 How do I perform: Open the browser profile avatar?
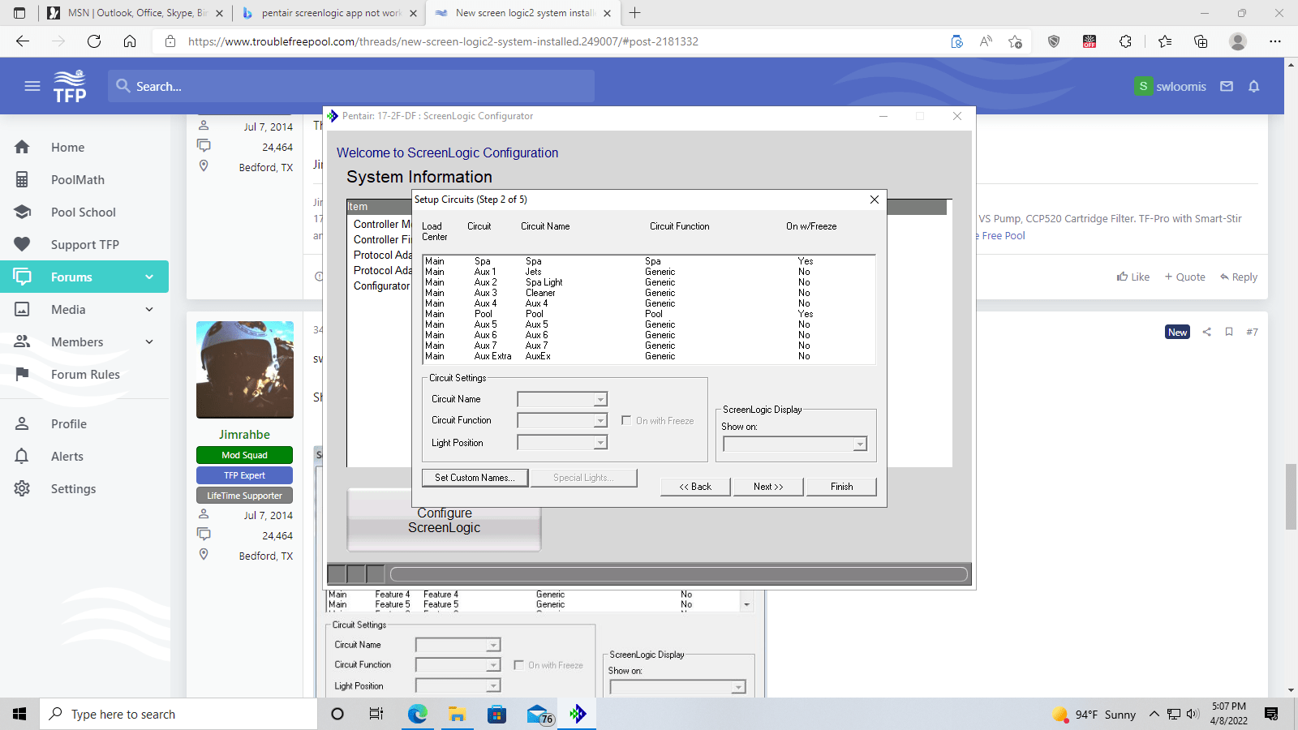coord(1238,41)
